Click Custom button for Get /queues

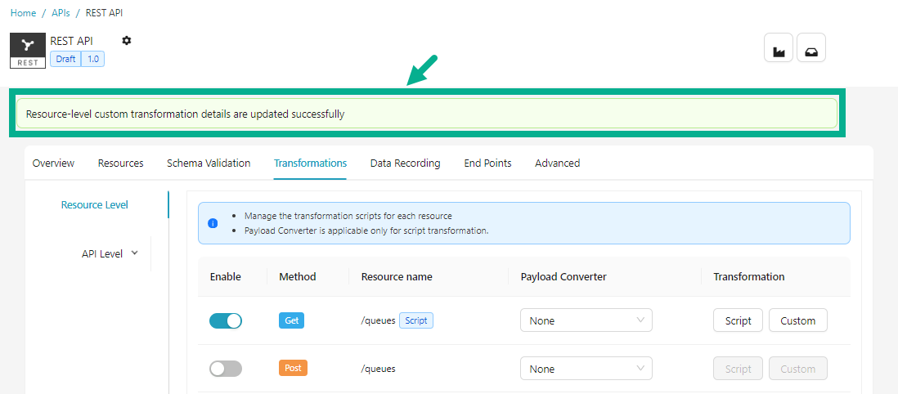(797, 320)
